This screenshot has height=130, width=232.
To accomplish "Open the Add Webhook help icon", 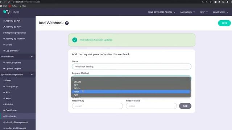I will (67, 23).
